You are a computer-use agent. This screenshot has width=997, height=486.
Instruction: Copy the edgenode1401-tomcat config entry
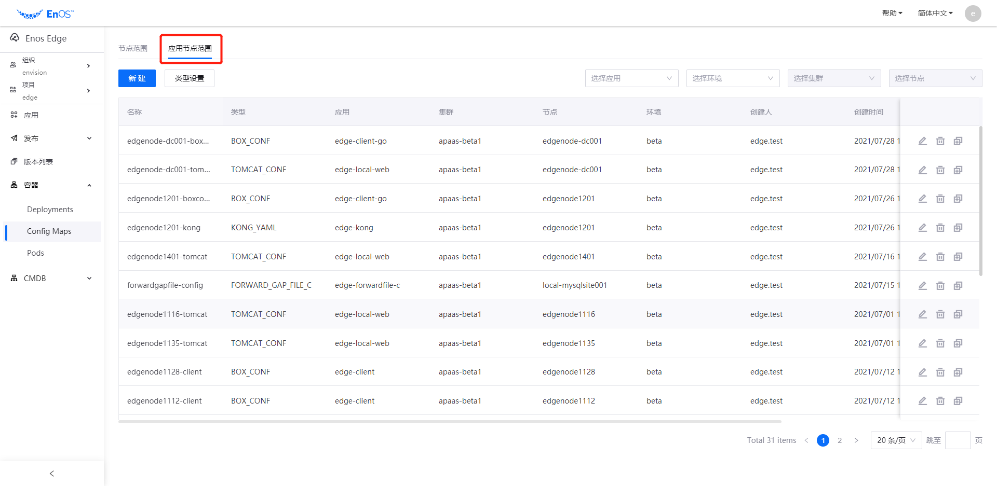(958, 257)
